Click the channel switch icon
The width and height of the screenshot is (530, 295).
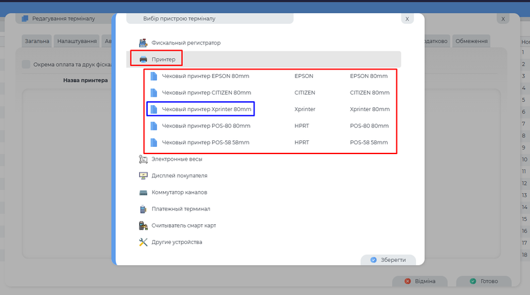click(142, 192)
